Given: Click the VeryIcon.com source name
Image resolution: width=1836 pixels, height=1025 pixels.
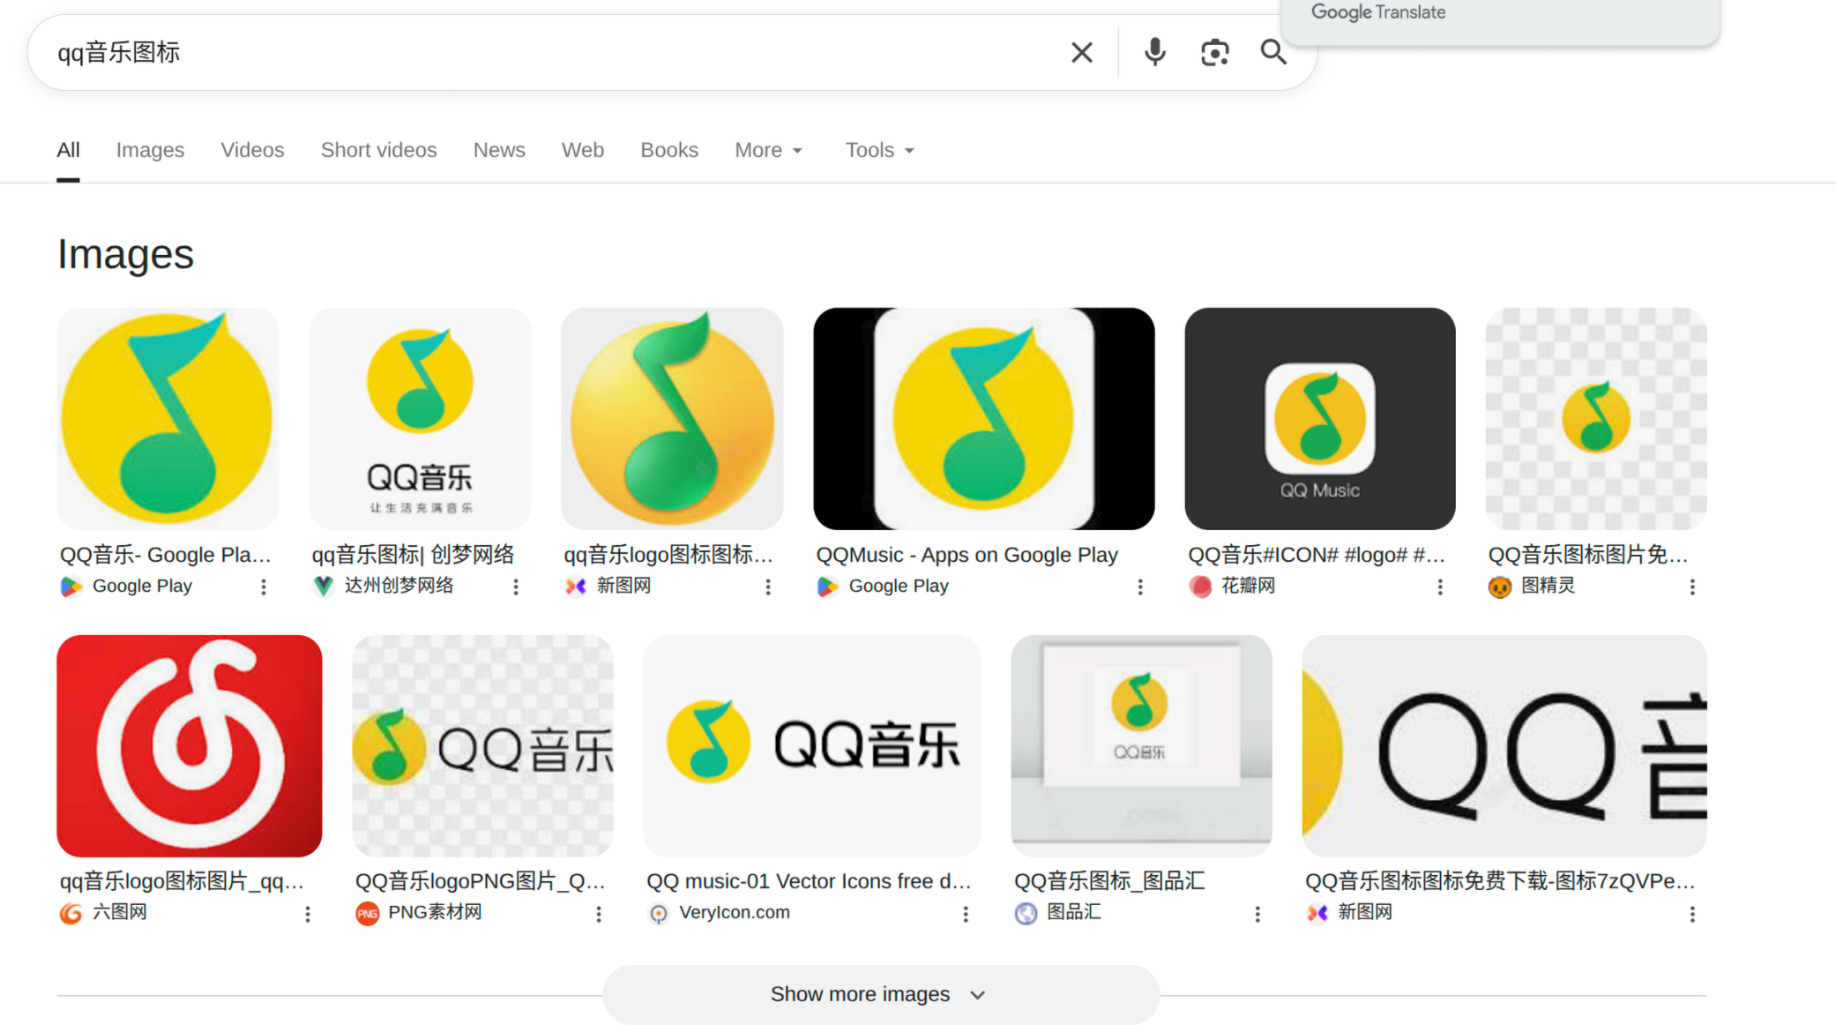Looking at the screenshot, I should click(x=735, y=912).
